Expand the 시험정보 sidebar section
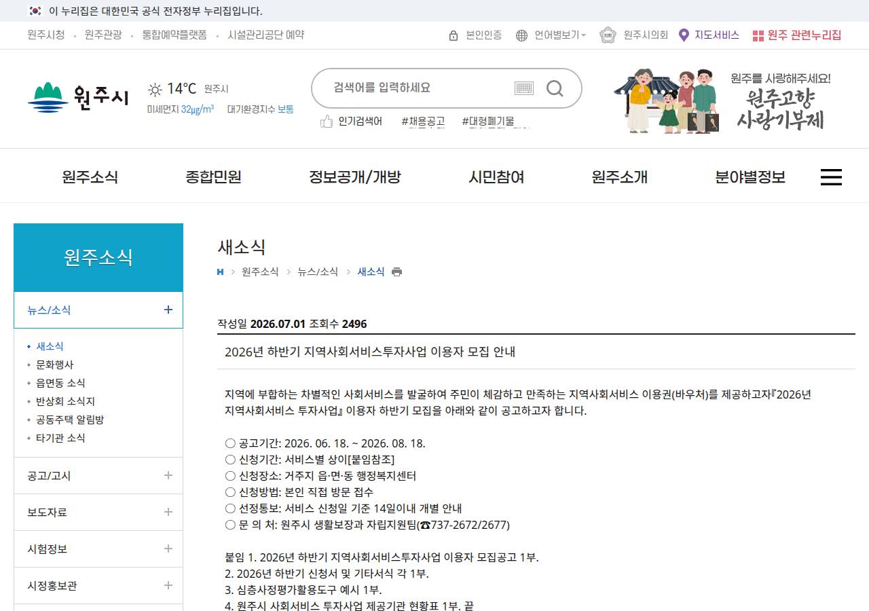Screen dimensions: 869x611 coord(168,549)
